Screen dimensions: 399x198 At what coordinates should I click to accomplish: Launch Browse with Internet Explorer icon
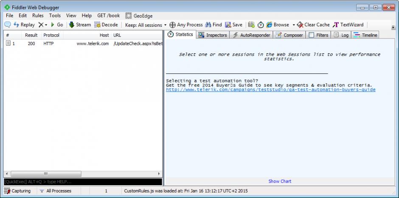coord(269,25)
